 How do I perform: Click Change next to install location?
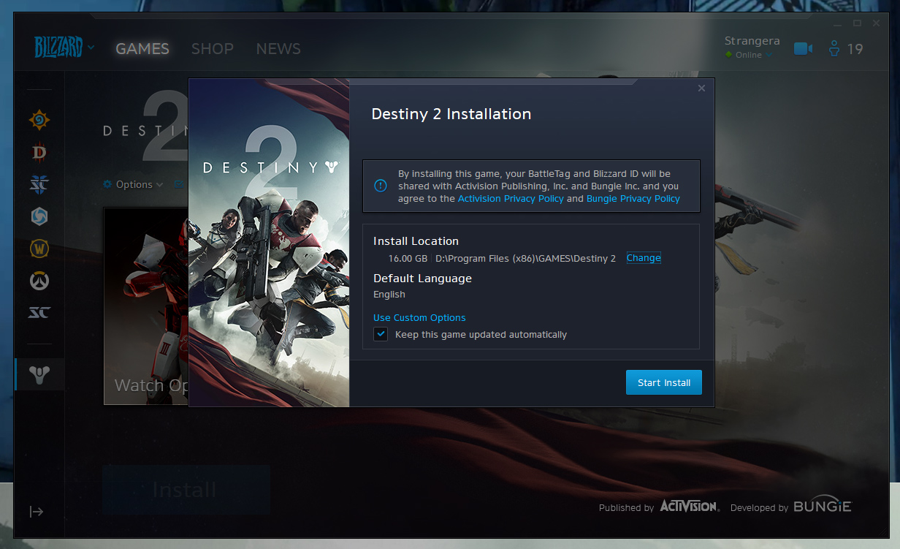[644, 258]
